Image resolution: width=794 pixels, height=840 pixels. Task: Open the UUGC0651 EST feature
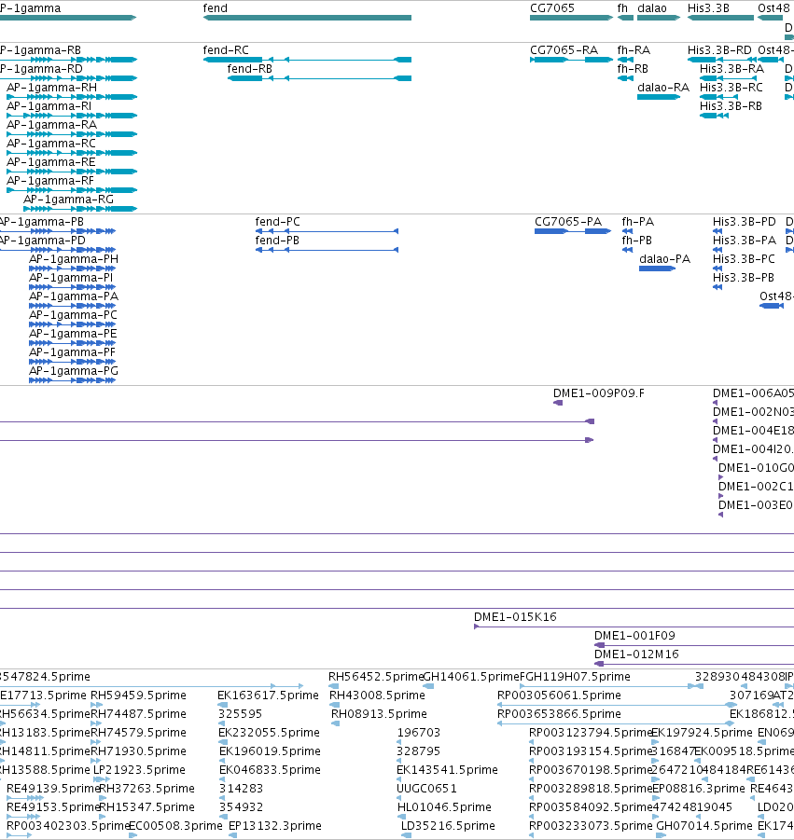pos(400,798)
